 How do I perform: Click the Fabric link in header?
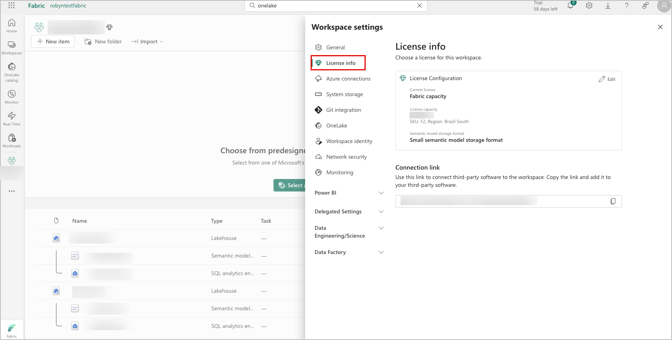click(36, 5)
